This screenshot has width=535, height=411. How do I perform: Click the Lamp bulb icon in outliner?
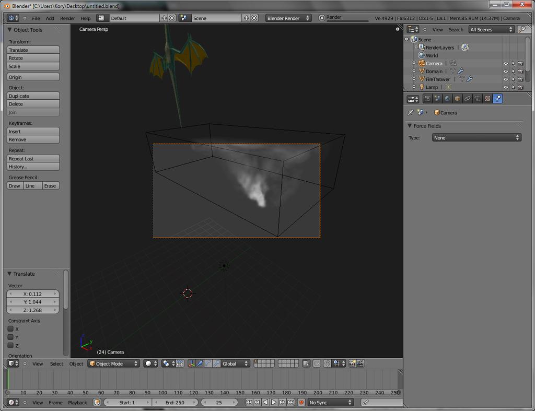click(422, 87)
